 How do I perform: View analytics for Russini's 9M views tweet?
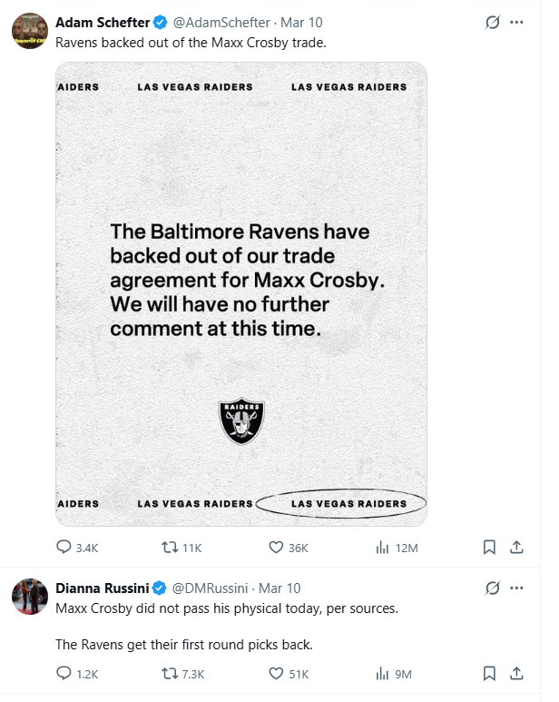(x=382, y=674)
